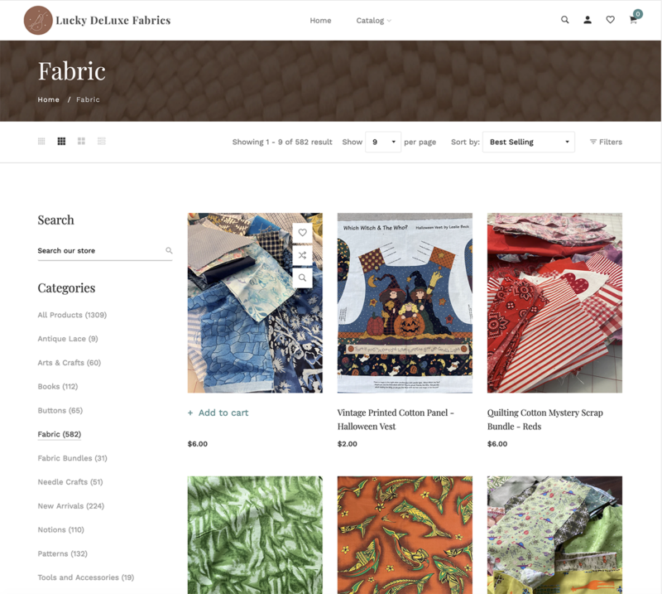The image size is (662, 594).
Task: Open quick view magnifier on blue fabric
Action: [302, 278]
